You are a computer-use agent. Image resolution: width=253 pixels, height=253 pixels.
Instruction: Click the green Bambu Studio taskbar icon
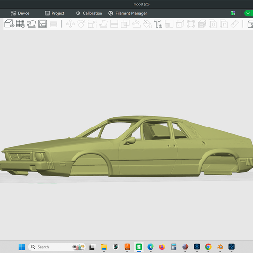139,247
